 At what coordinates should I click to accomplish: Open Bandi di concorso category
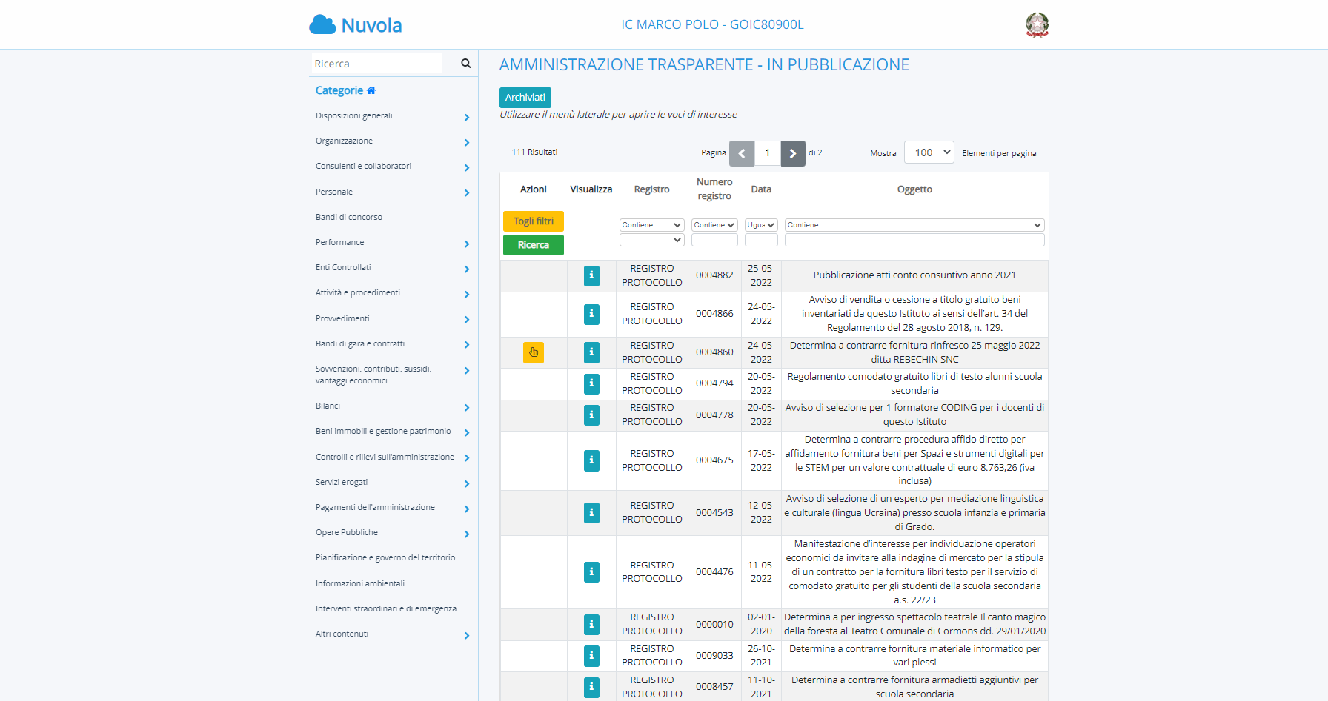coord(349,218)
